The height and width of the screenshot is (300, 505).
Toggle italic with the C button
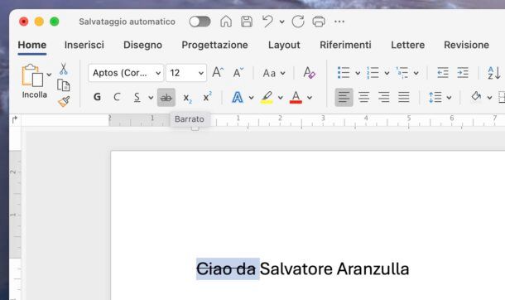(117, 97)
